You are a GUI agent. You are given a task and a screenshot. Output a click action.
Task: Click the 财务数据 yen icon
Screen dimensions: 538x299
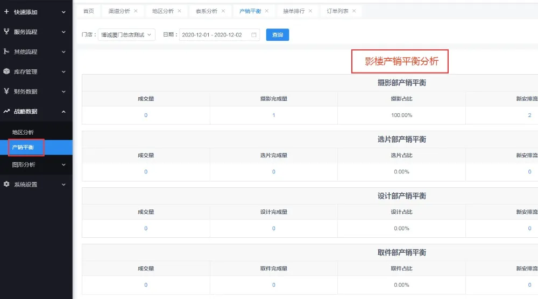[x=6, y=91]
